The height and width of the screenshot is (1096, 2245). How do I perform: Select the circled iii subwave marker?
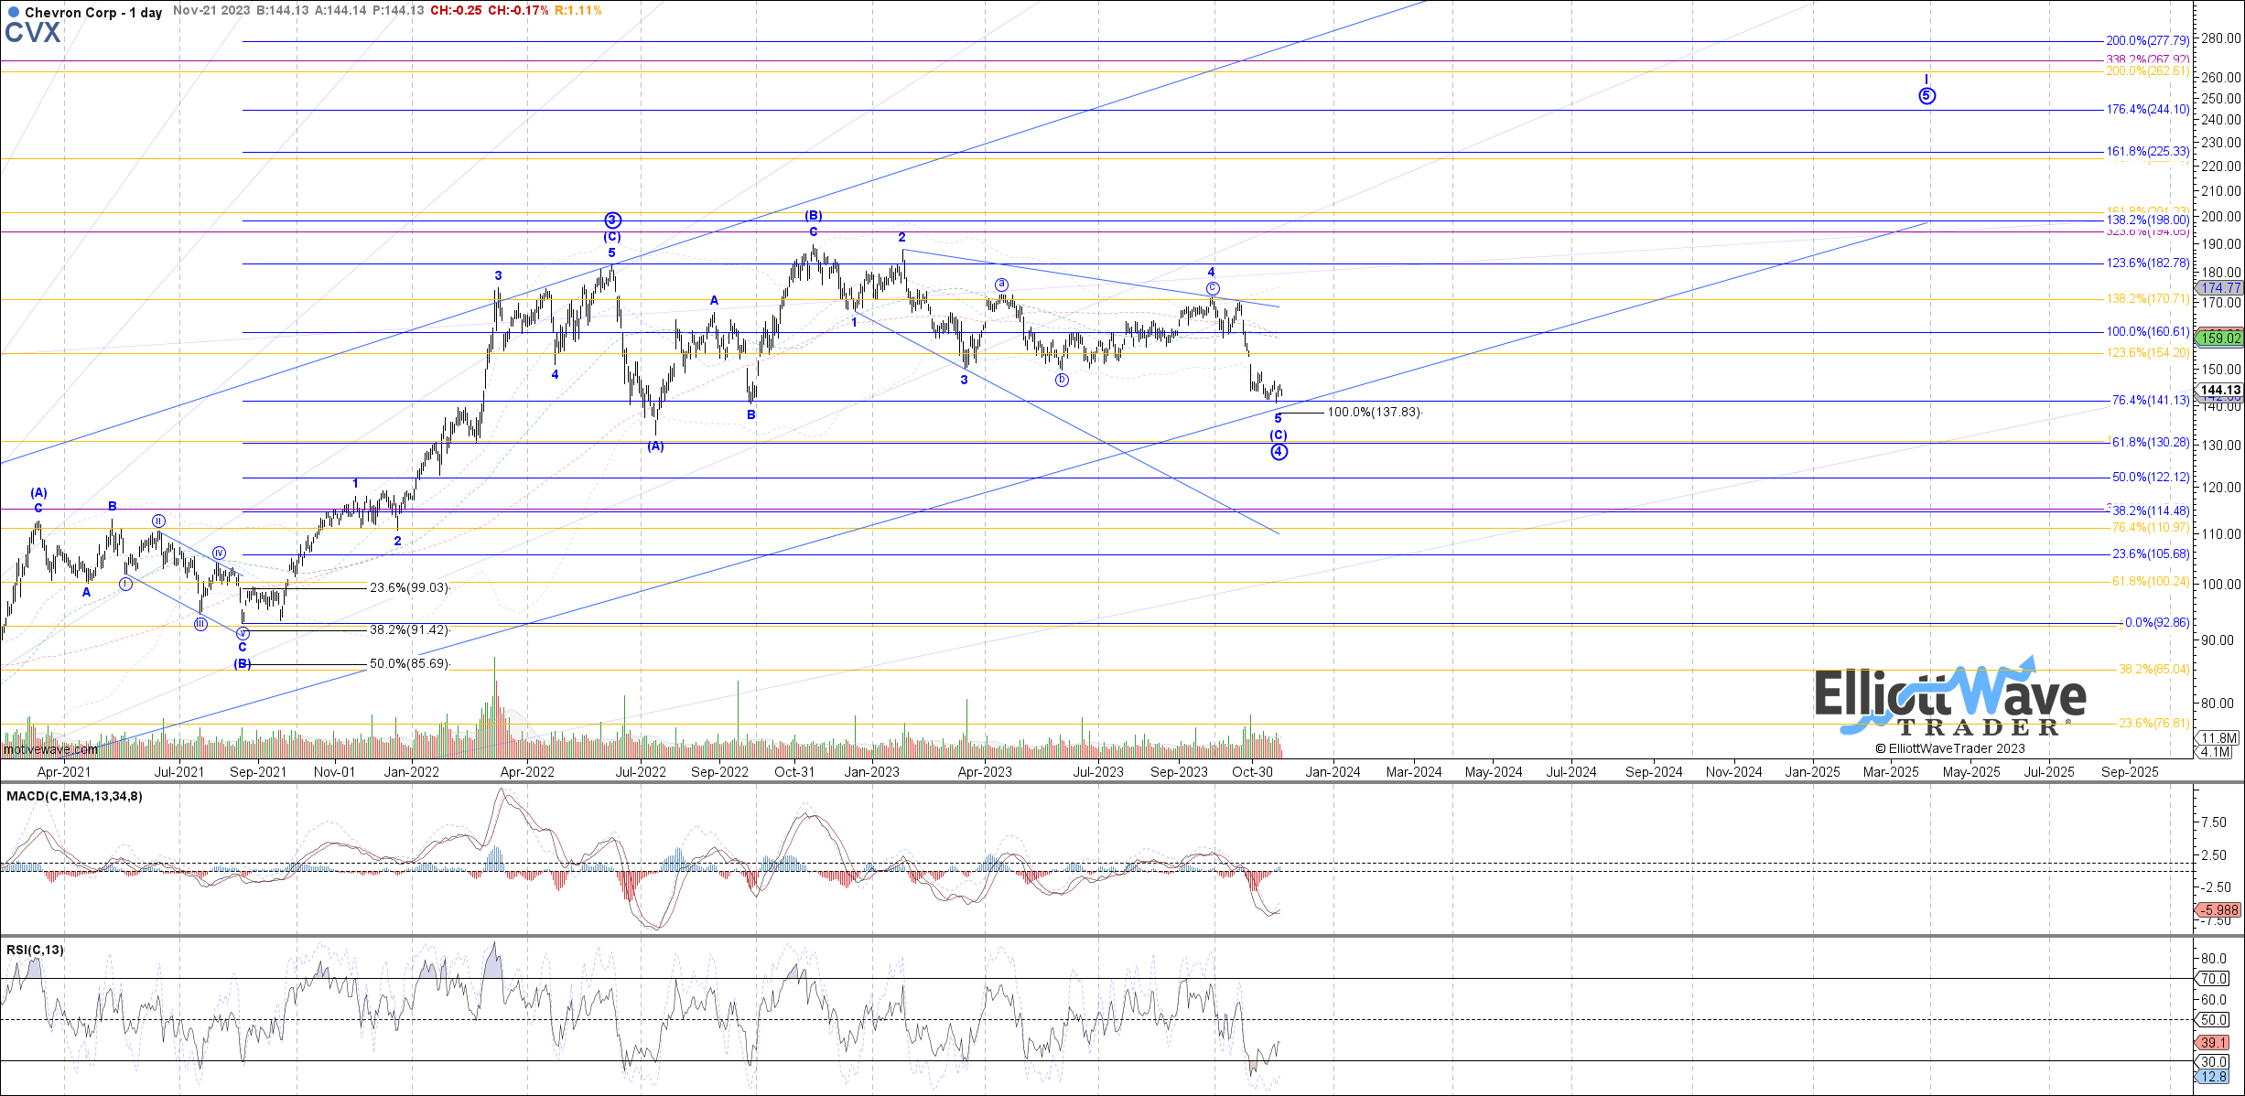(x=200, y=624)
